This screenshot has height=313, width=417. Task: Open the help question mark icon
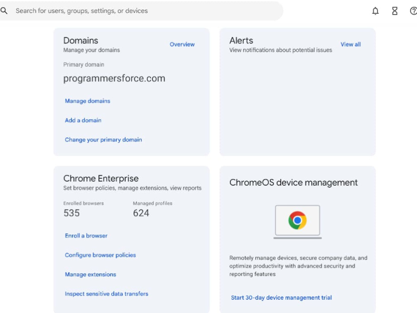(414, 11)
